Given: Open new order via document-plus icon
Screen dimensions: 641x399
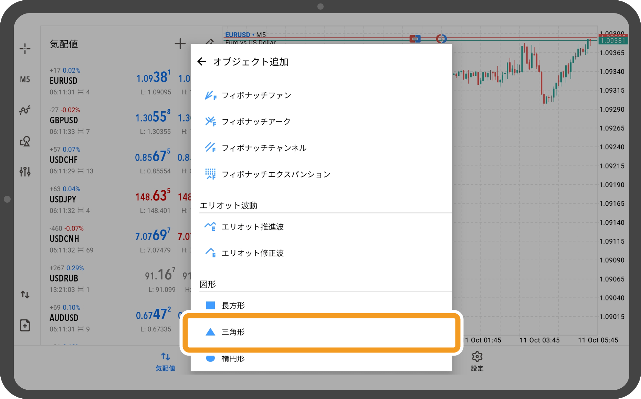Looking at the screenshot, I should pos(25,325).
